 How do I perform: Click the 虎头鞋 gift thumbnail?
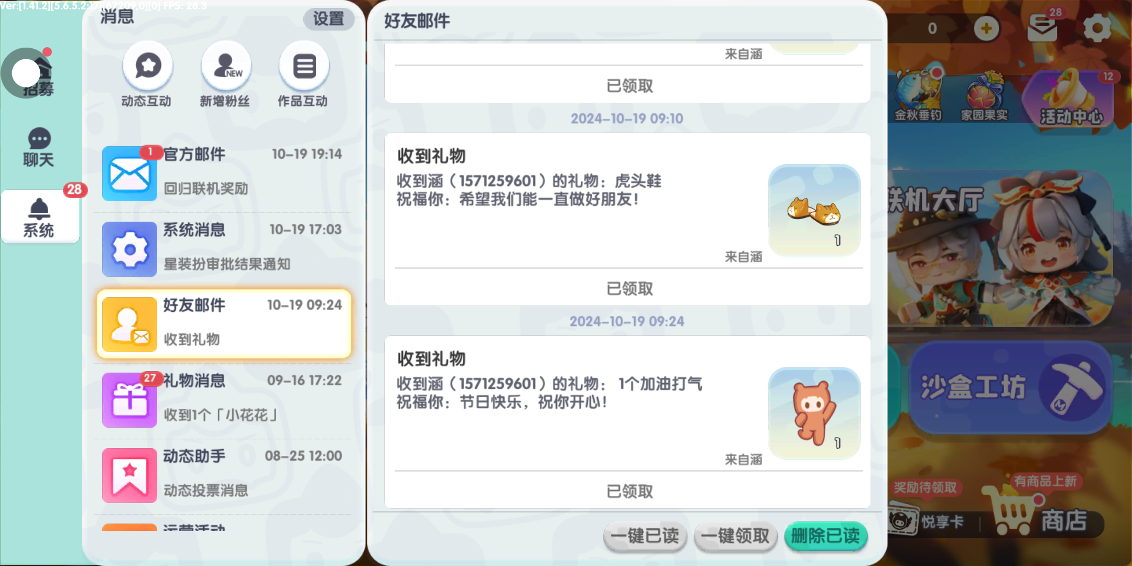coord(814,211)
